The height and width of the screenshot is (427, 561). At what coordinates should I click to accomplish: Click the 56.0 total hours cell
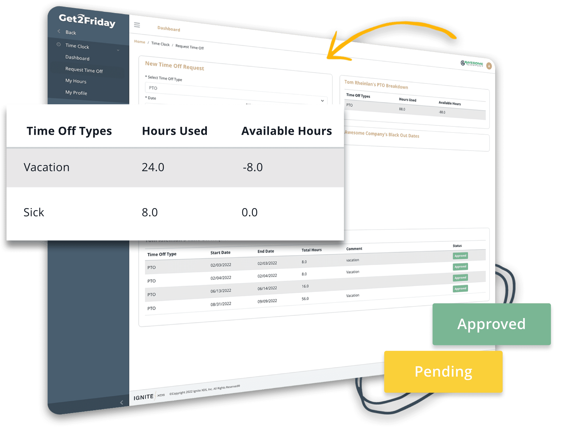coord(305,299)
